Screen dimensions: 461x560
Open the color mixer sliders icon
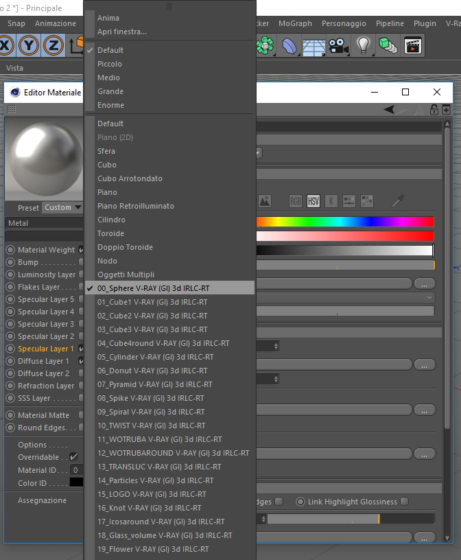point(349,201)
